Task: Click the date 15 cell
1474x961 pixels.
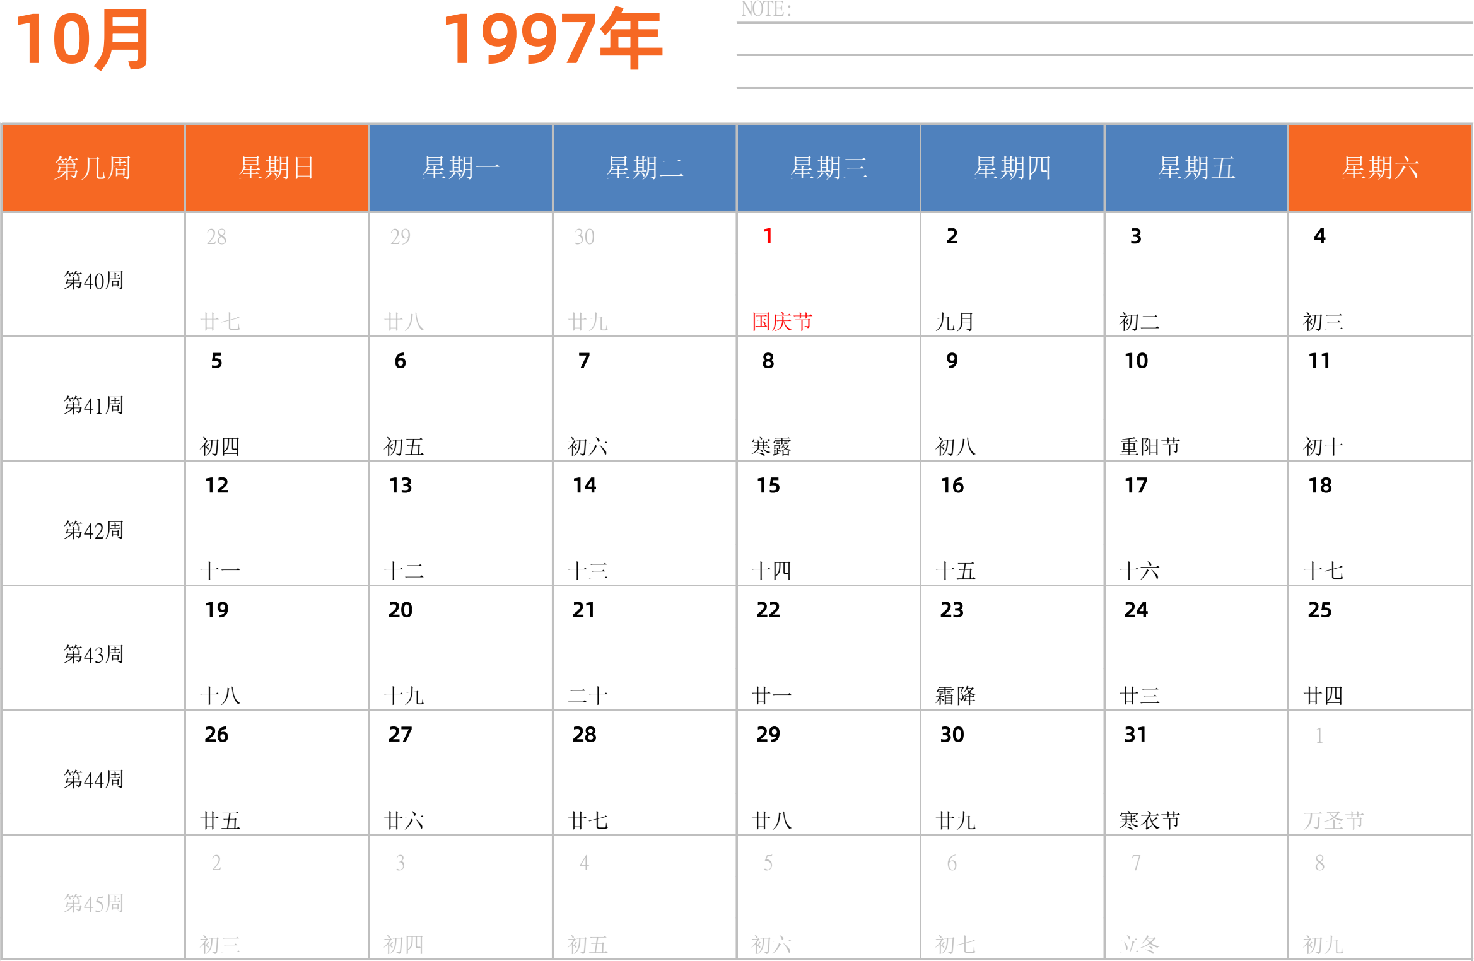Action: point(828,523)
